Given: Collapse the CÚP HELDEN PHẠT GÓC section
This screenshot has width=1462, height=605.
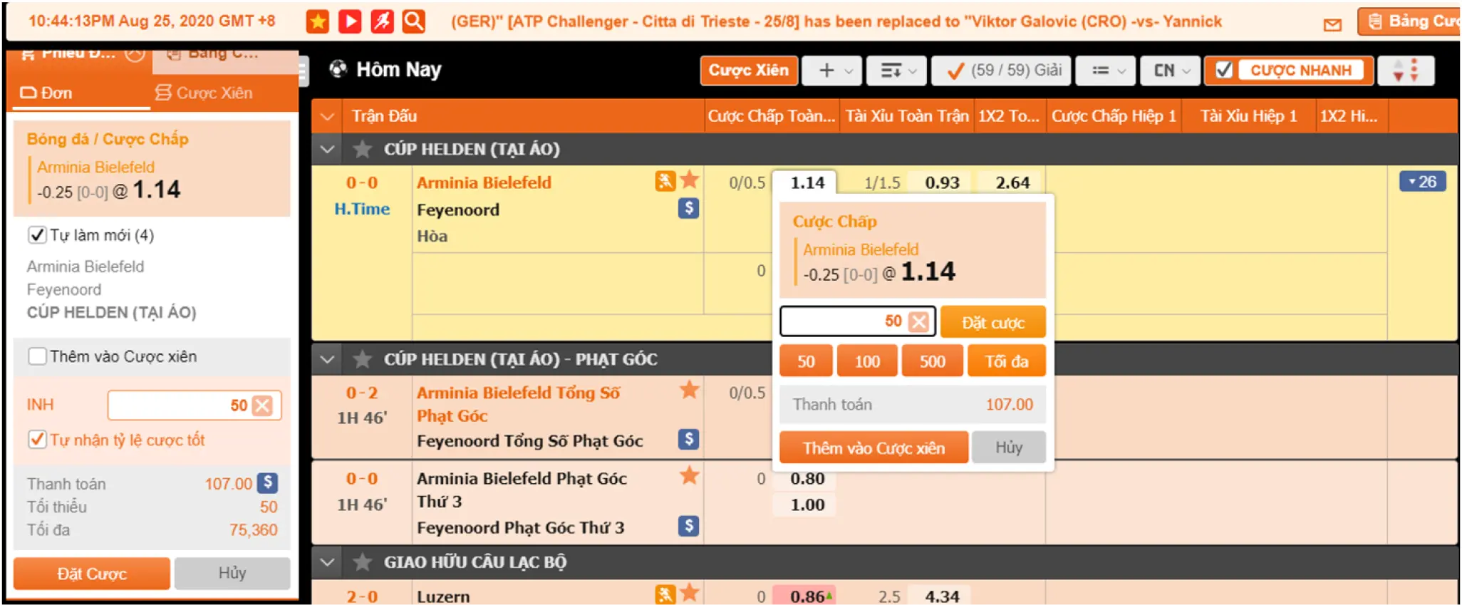Looking at the screenshot, I should pyautogui.click(x=328, y=359).
